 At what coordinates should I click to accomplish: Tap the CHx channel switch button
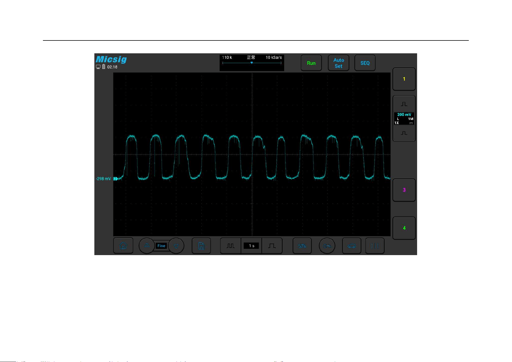(x=327, y=246)
